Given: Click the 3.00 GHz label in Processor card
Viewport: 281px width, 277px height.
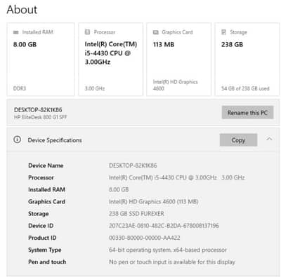Looking at the screenshot, I should (x=95, y=88).
